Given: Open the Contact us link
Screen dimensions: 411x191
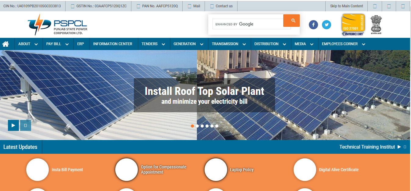Looking at the screenshot, I should (x=221, y=6).
